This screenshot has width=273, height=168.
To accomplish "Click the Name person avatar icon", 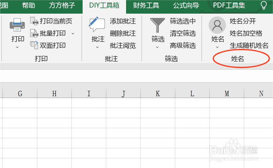I will point(217,25).
